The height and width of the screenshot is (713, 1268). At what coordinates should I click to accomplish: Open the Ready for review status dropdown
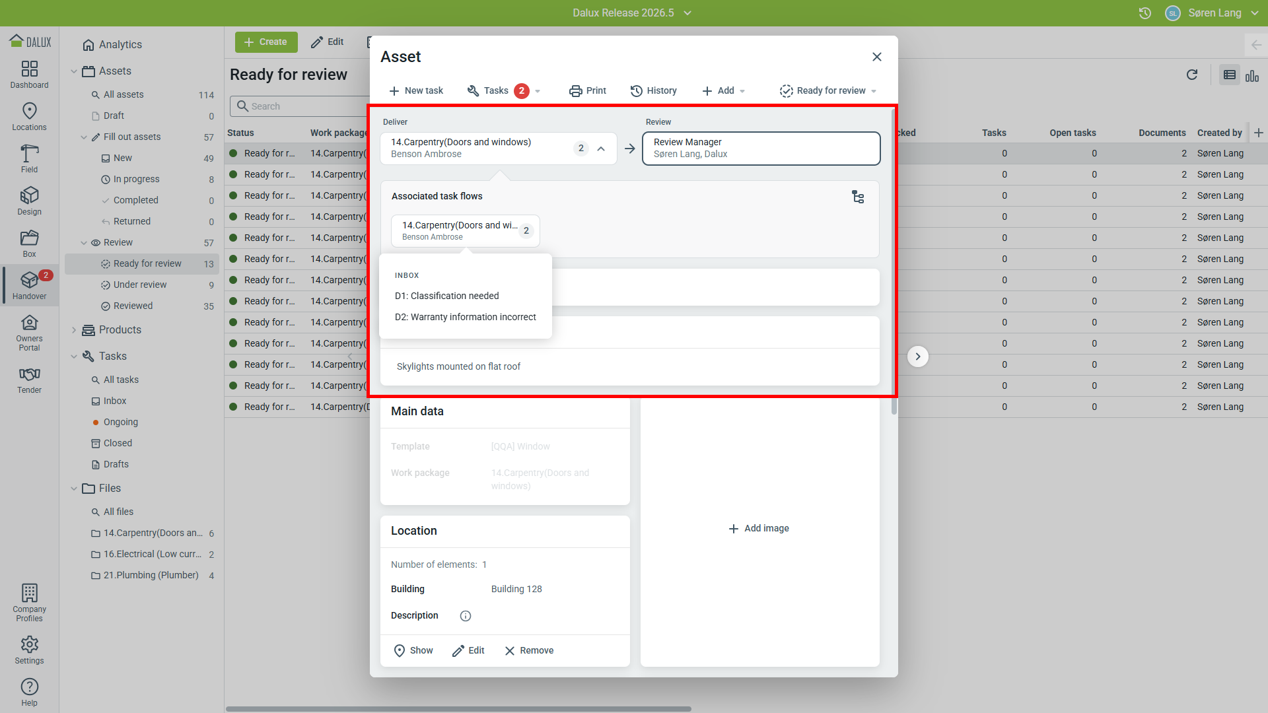pos(828,90)
